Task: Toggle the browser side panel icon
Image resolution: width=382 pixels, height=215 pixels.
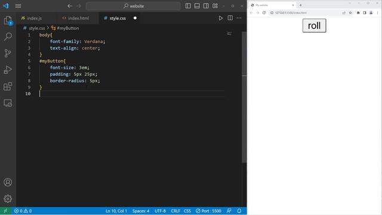Action: click(x=365, y=13)
